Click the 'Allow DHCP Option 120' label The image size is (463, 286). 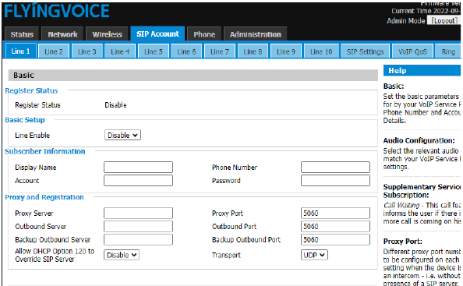click(55, 255)
